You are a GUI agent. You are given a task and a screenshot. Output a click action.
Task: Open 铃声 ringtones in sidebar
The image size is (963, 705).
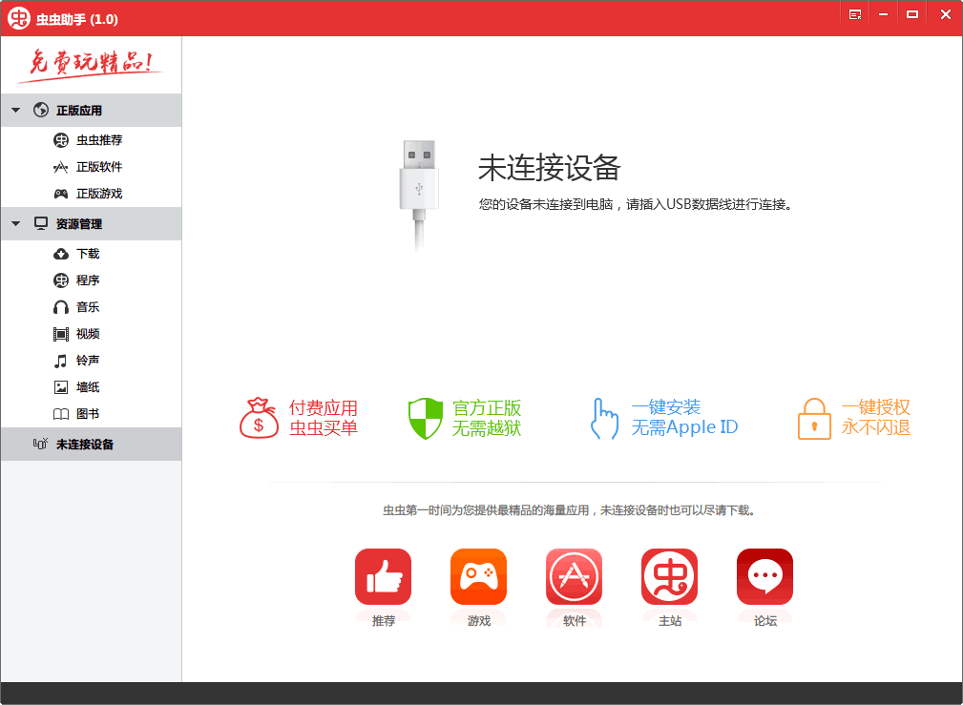pyautogui.click(x=91, y=361)
